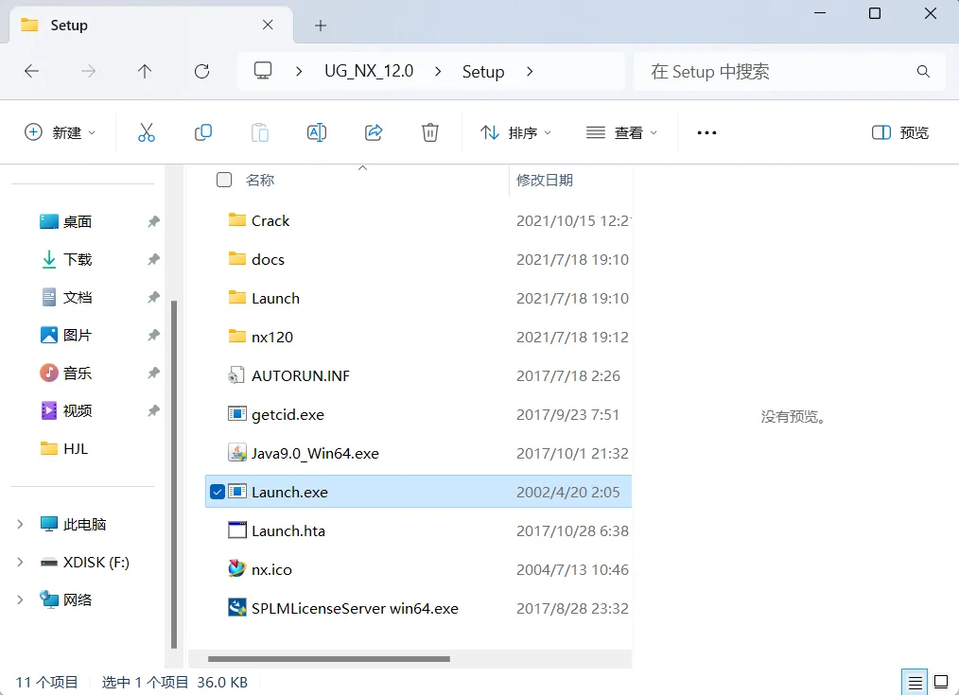The width and height of the screenshot is (959, 695).
Task: Select the AUTORUN.INF file icon
Action: pyautogui.click(x=236, y=375)
